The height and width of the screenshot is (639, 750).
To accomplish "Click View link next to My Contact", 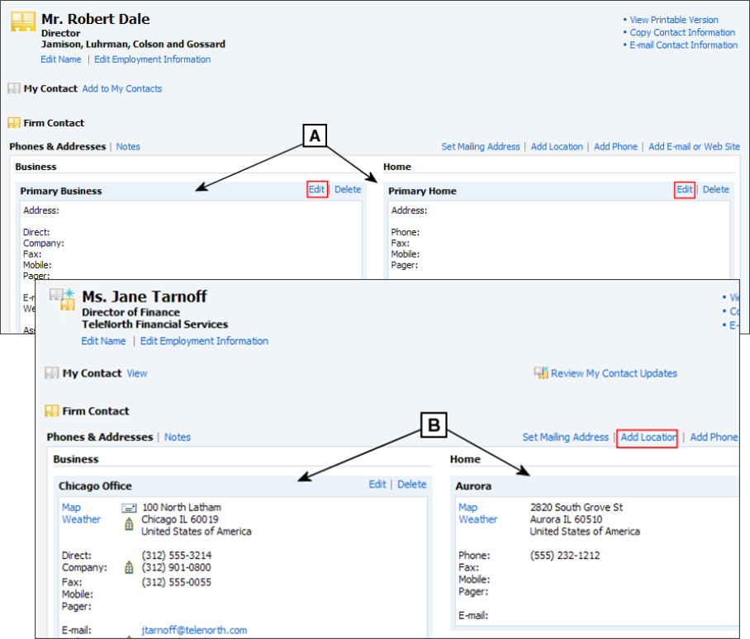I will click(x=137, y=373).
